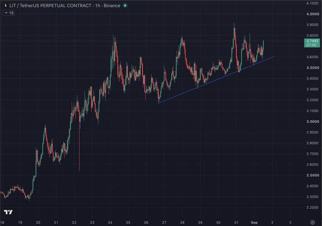Click the 2.4000 price axis label
The image size is (322, 226).
313,186
